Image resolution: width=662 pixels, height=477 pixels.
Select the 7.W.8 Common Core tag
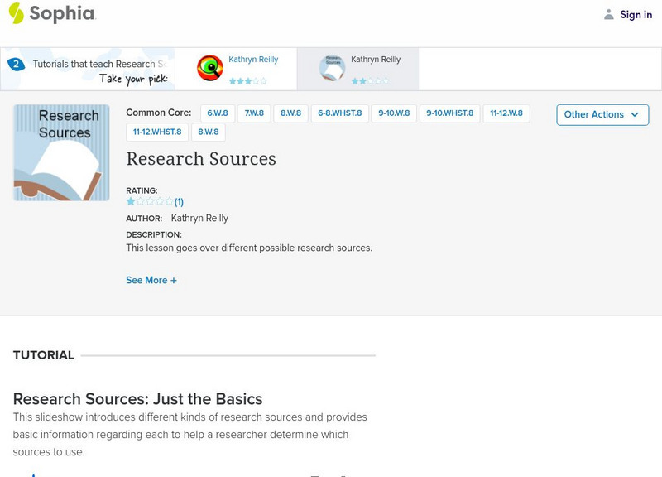pos(254,113)
